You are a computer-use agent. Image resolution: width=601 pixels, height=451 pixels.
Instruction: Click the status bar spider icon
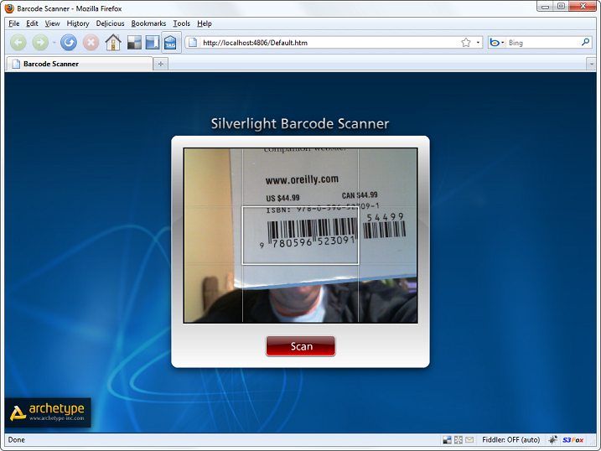(x=552, y=440)
